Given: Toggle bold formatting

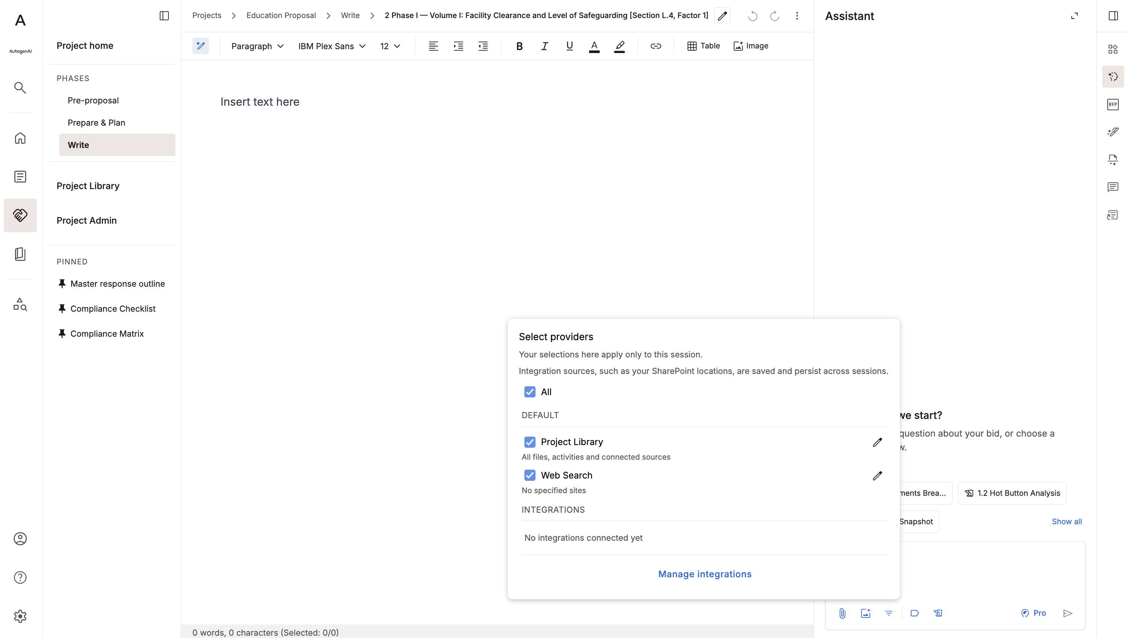Looking at the screenshot, I should pyautogui.click(x=519, y=46).
